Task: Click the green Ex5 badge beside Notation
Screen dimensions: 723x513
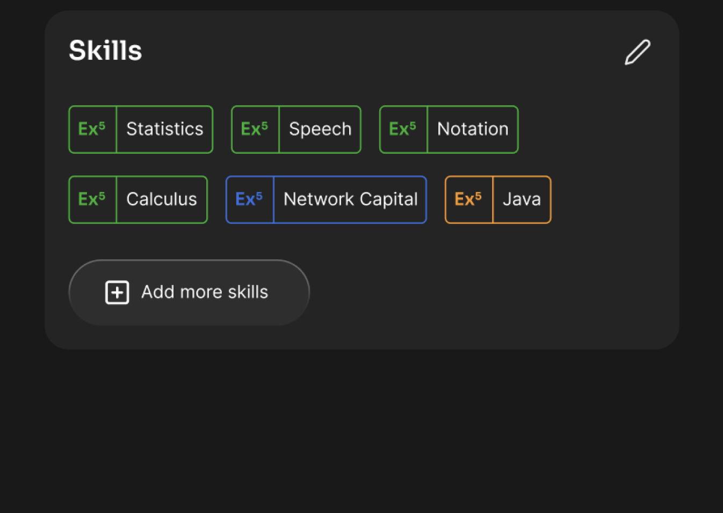Action: coord(403,130)
